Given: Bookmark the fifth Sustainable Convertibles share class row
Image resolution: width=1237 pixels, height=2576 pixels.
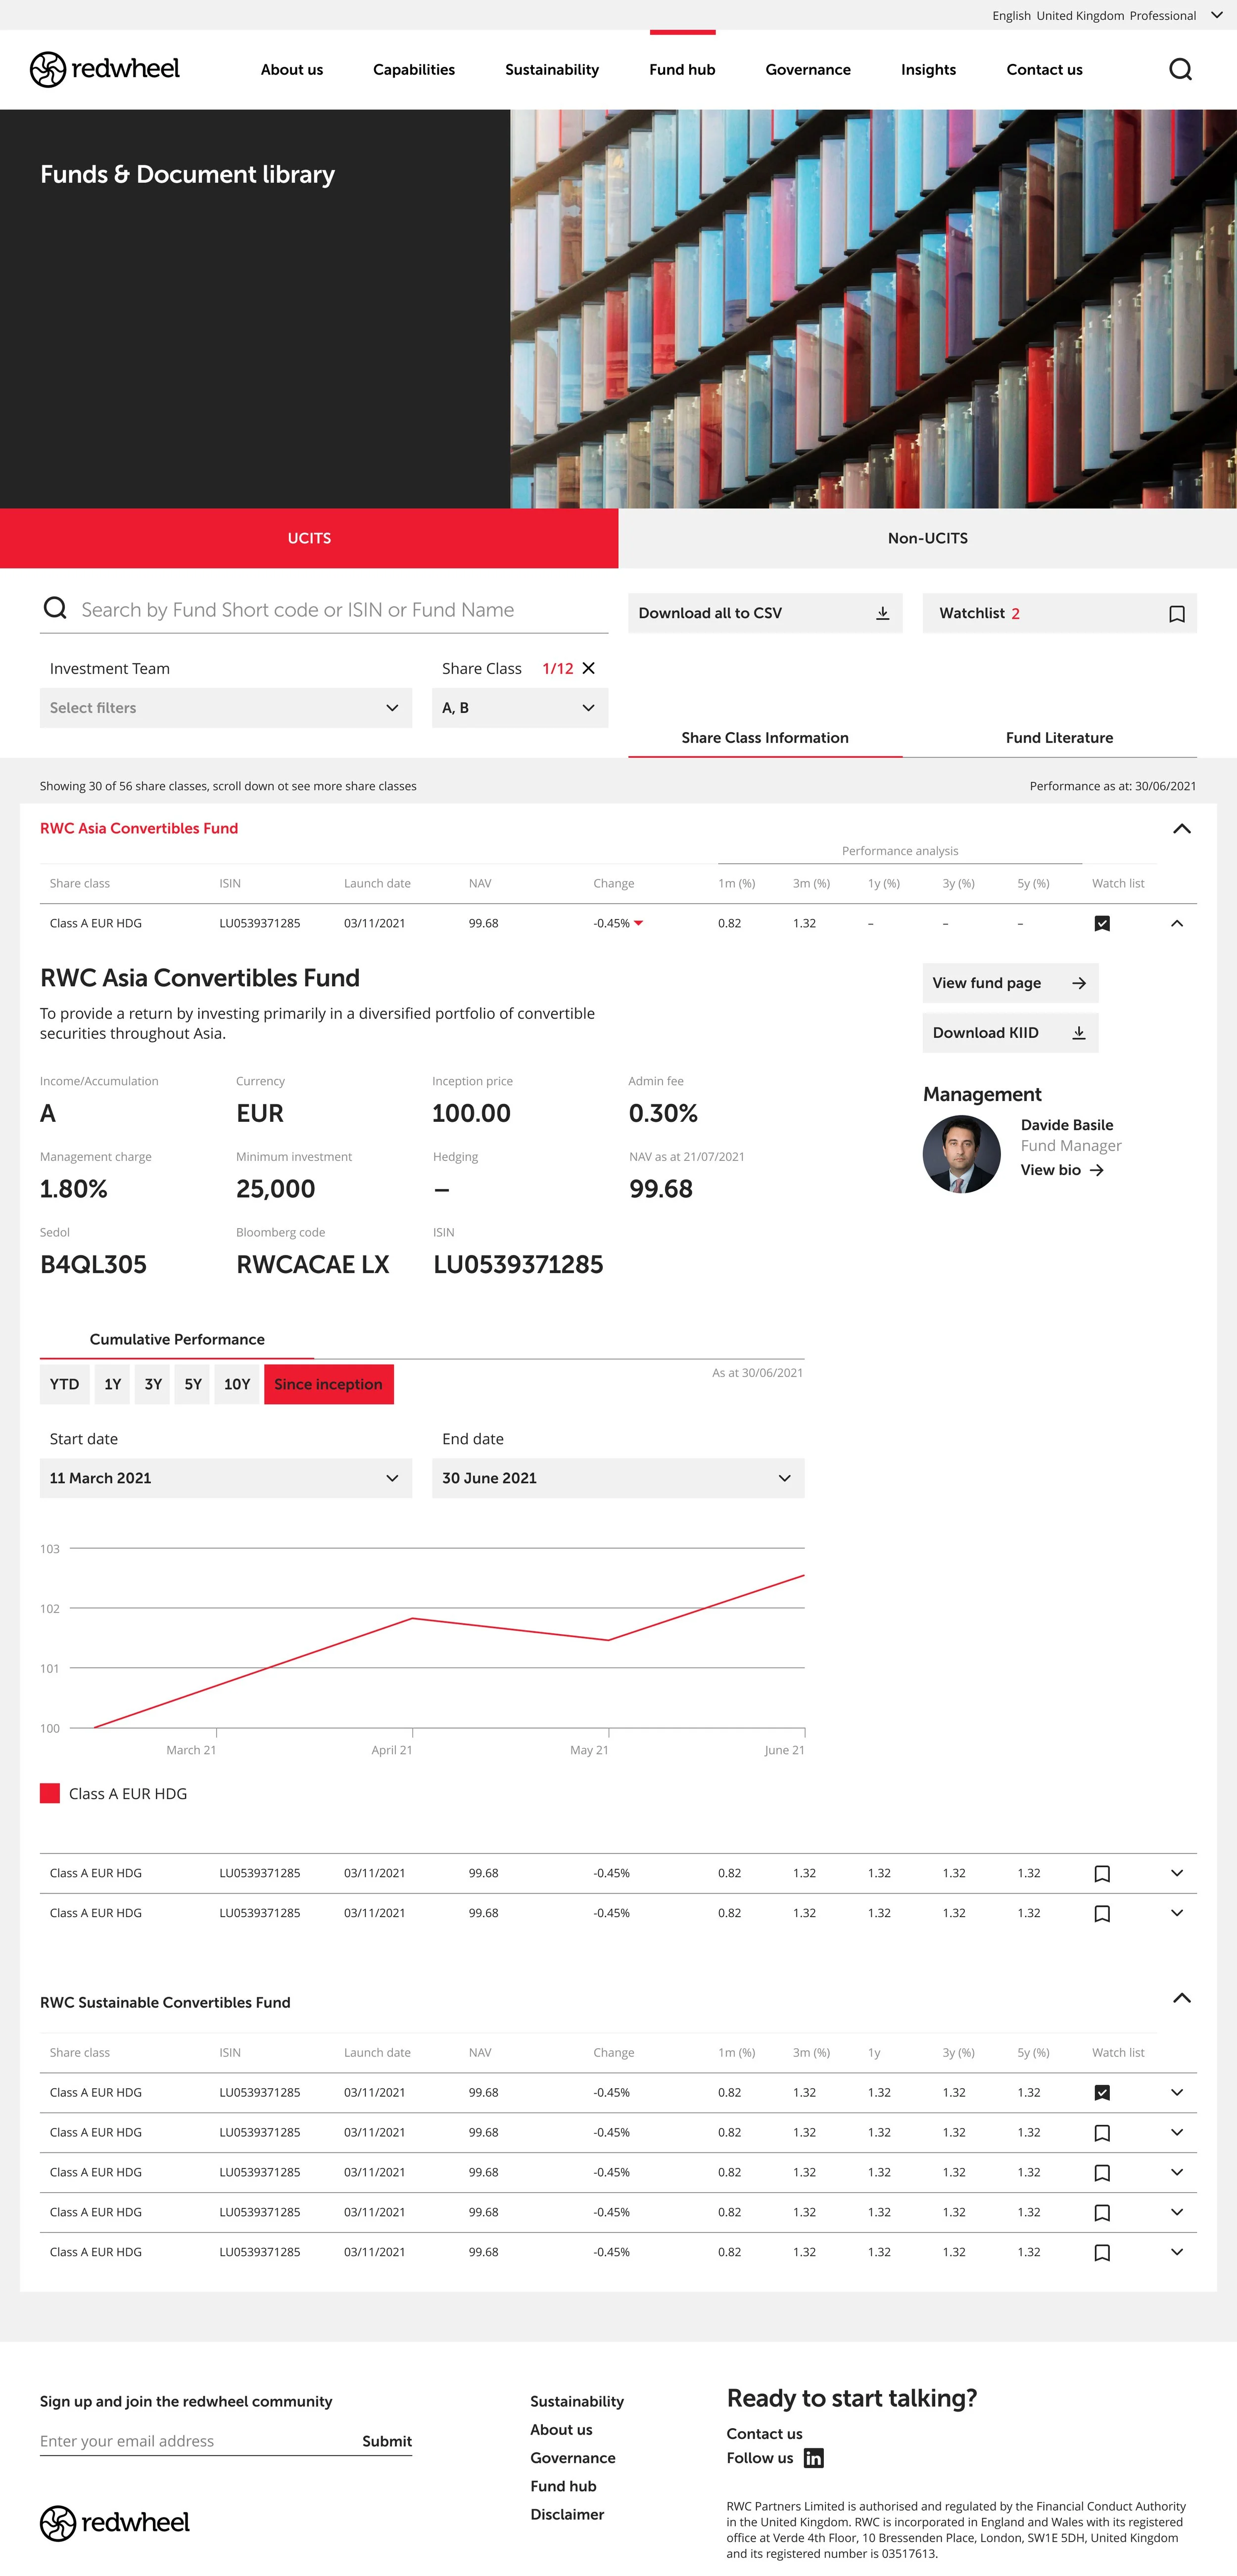Looking at the screenshot, I should 1102,2253.
